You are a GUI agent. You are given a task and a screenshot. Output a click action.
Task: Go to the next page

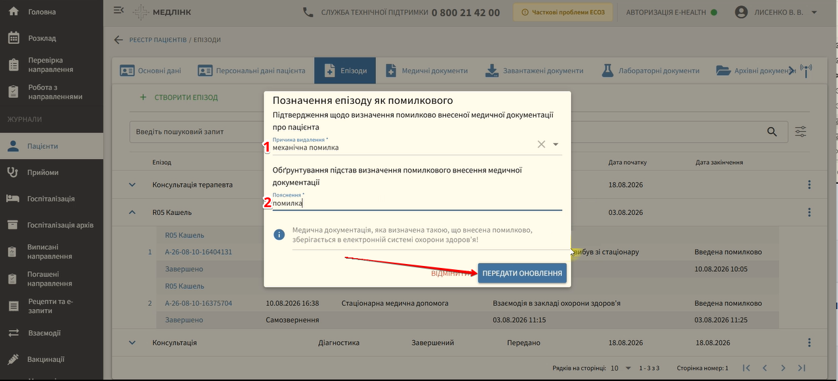783,368
